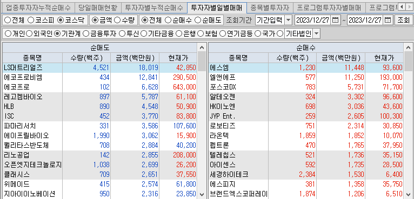Select the 오픈엣지테크놀로지 row
This screenshot has height=199, width=414.
[100, 165]
